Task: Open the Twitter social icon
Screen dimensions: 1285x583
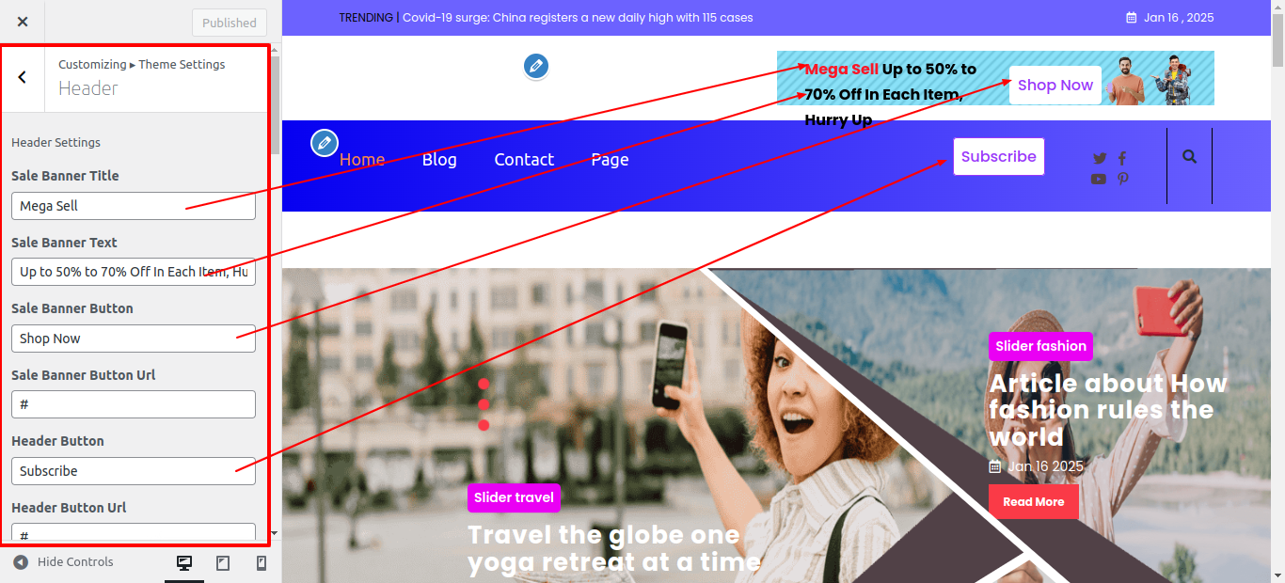Action: click(x=1100, y=158)
